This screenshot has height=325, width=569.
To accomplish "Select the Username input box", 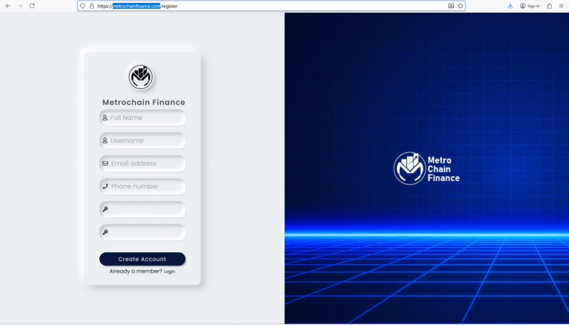I will (144, 141).
